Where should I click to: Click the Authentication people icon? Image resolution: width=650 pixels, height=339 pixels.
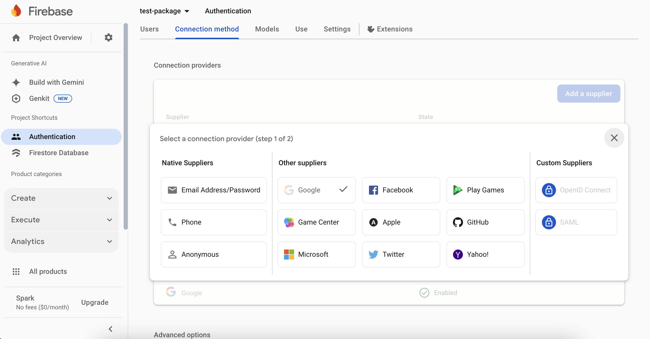[x=16, y=137]
